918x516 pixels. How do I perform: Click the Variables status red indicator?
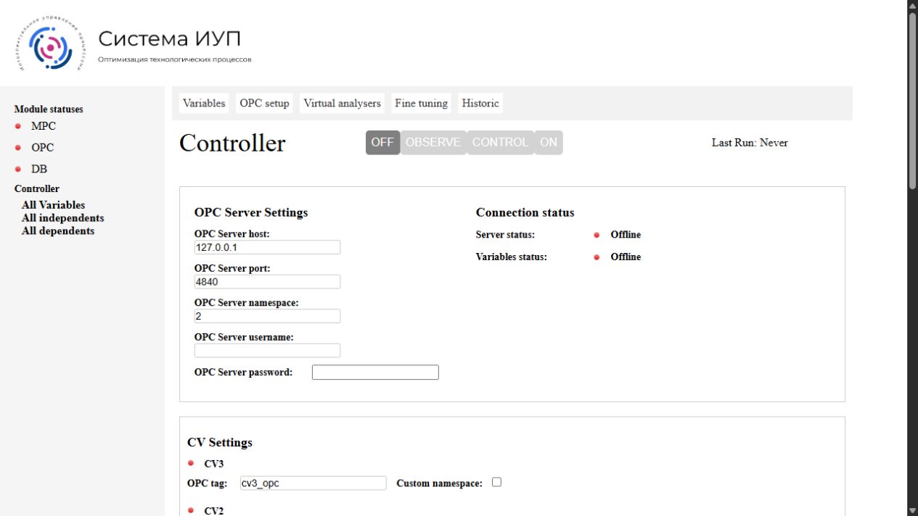[x=597, y=257]
